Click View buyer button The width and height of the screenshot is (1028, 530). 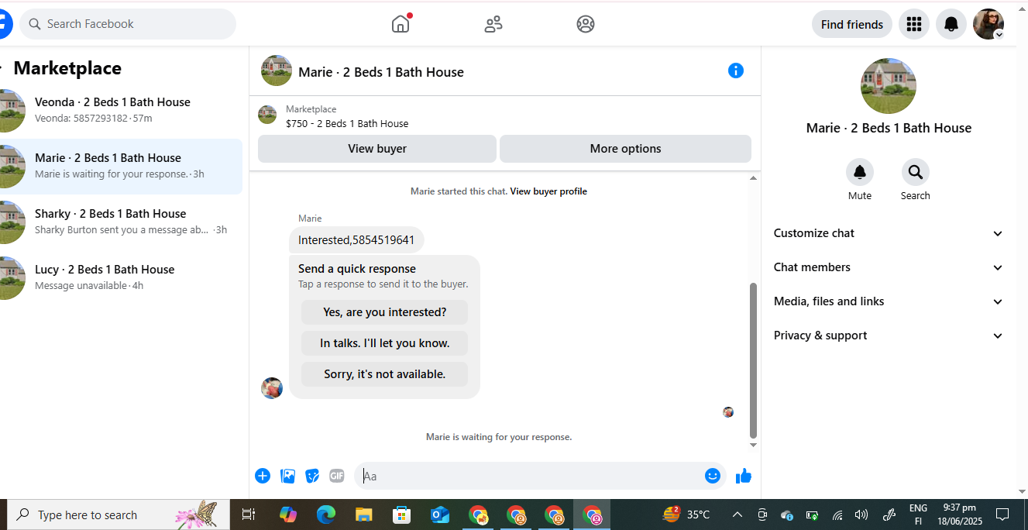click(x=377, y=149)
